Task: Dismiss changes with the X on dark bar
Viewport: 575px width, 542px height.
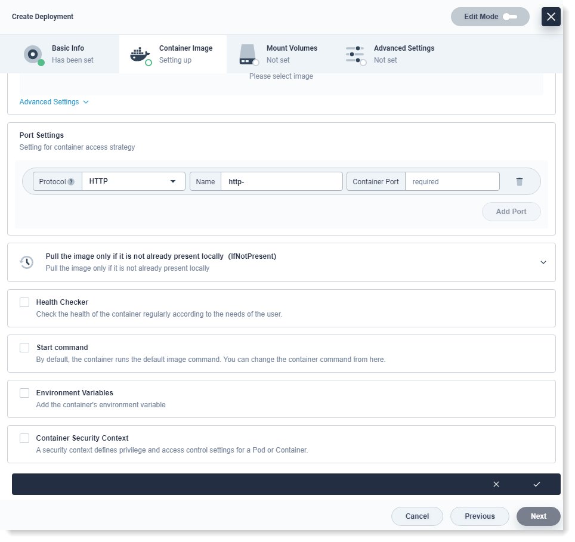Action: coord(496,484)
